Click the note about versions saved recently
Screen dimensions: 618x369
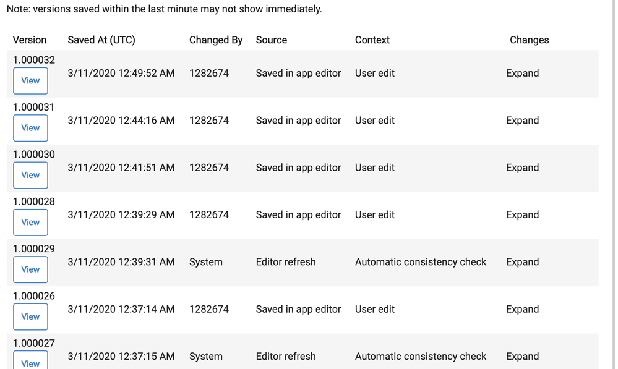(x=165, y=9)
